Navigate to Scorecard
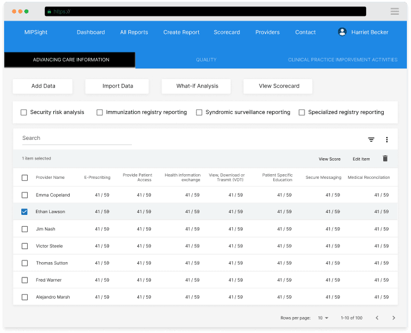 pos(226,32)
